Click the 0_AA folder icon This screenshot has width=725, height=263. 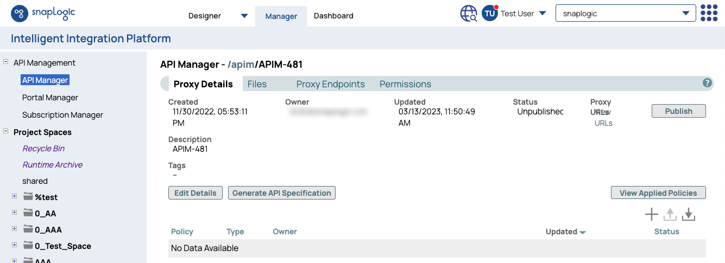tap(28, 213)
